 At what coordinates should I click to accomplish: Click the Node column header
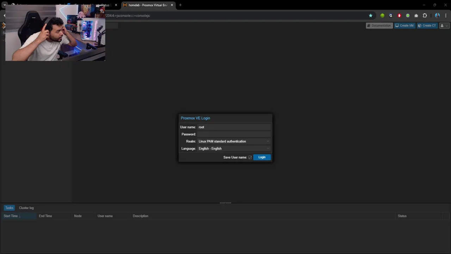click(84, 216)
